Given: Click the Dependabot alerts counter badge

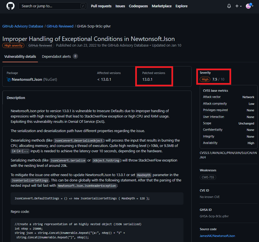Looking at the screenshot, I should [75, 56].
